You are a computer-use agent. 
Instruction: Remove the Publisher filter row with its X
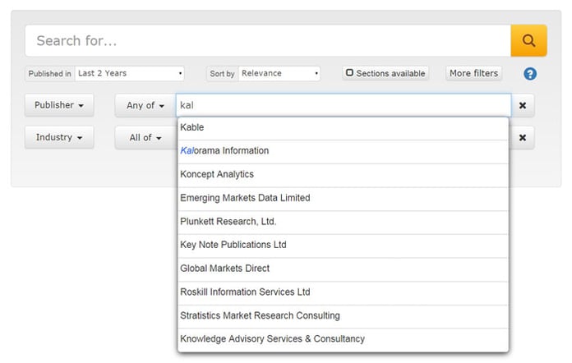coord(523,105)
